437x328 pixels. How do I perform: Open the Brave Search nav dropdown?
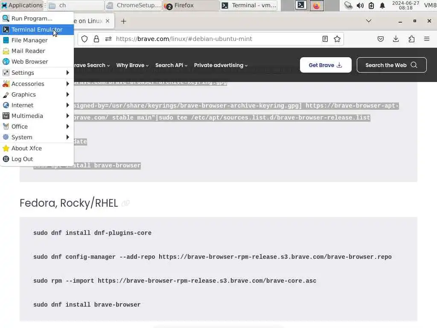tap(92, 65)
